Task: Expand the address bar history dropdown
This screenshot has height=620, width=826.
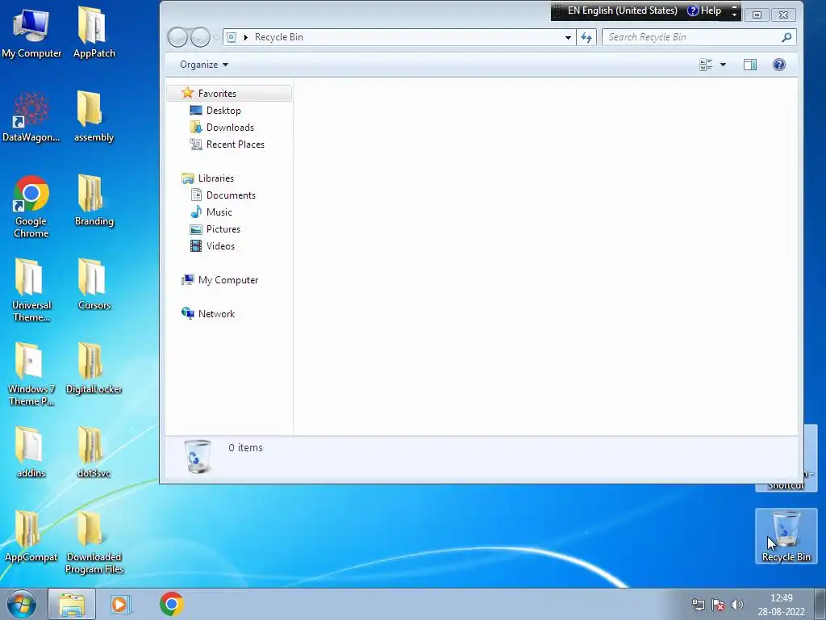Action: click(x=568, y=37)
